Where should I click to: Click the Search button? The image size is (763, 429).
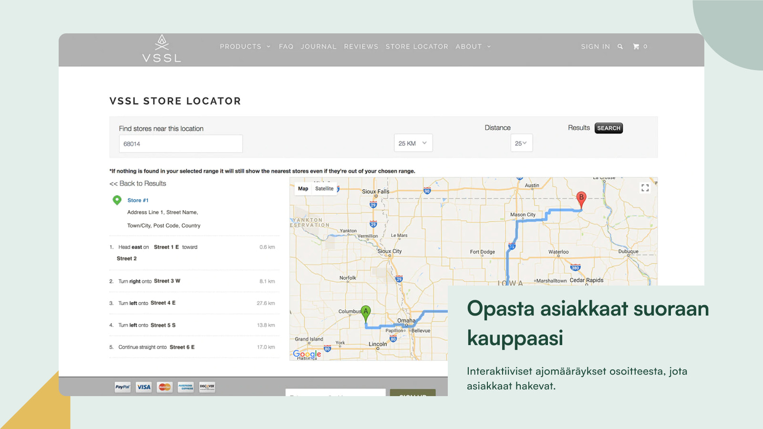pos(608,128)
